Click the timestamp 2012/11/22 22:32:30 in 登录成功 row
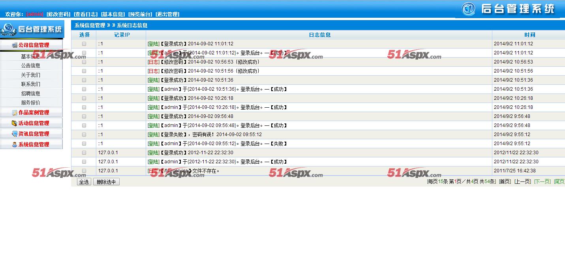Screen dimensions: 565x269 pyautogui.click(x=516, y=153)
